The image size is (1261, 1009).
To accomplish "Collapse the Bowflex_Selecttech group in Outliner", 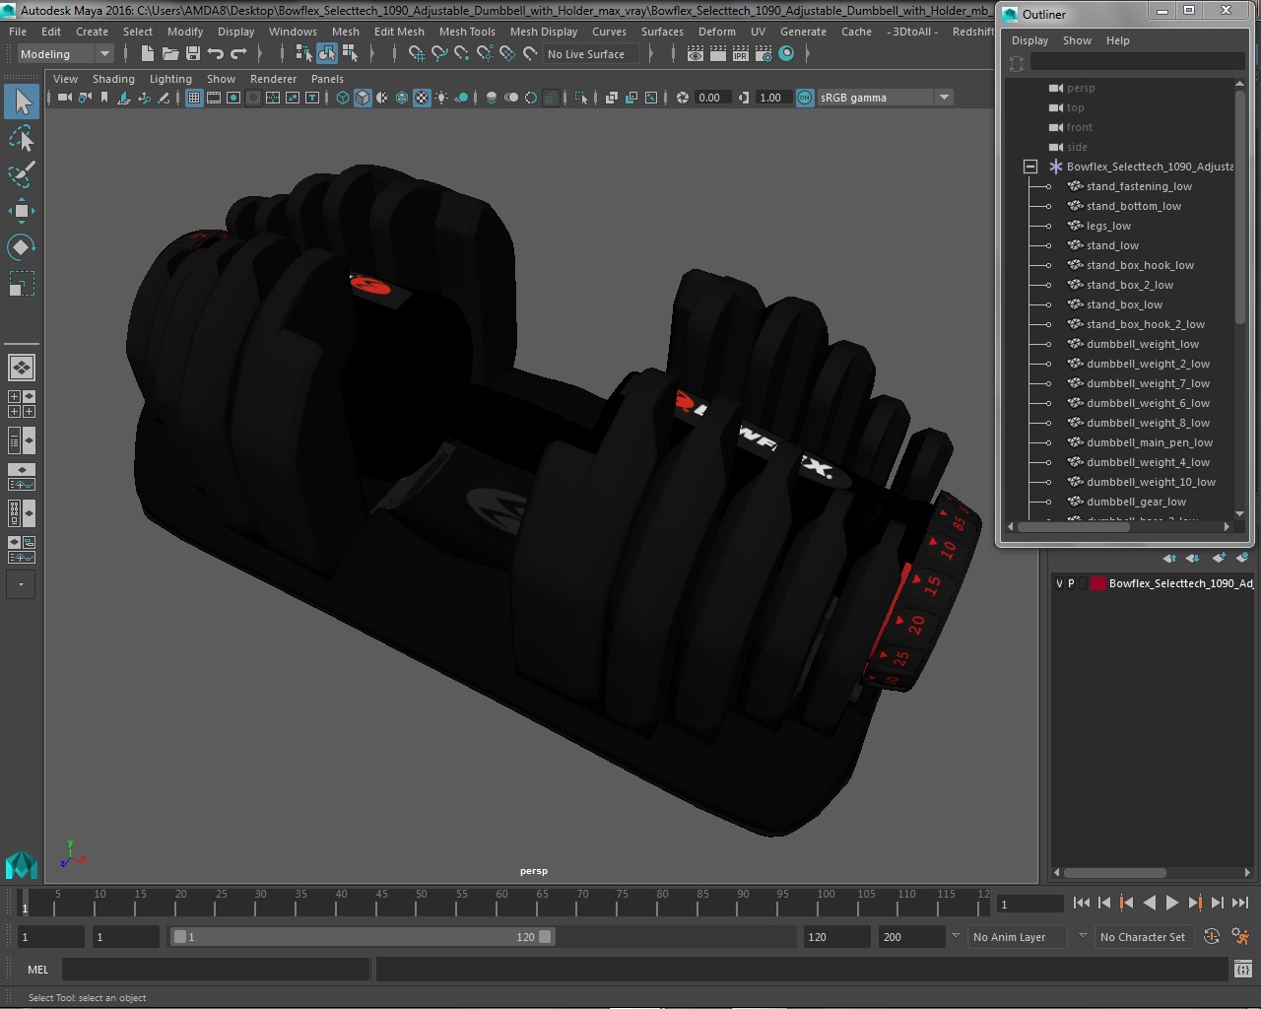I will pyautogui.click(x=1030, y=167).
